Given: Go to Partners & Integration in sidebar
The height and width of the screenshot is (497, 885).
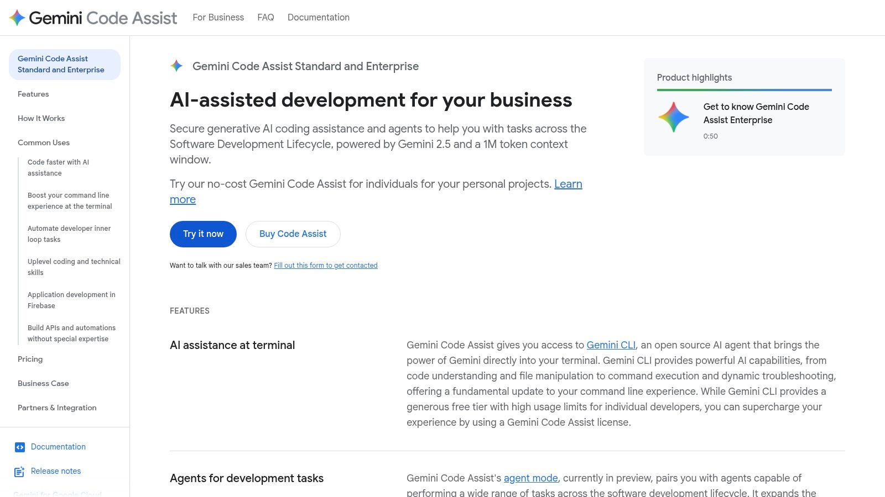Looking at the screenshot, I should [57, 408].
